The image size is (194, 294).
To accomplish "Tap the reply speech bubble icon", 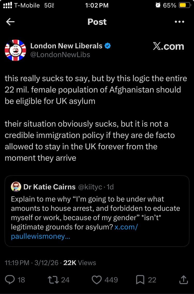I will tap(11, 280).
